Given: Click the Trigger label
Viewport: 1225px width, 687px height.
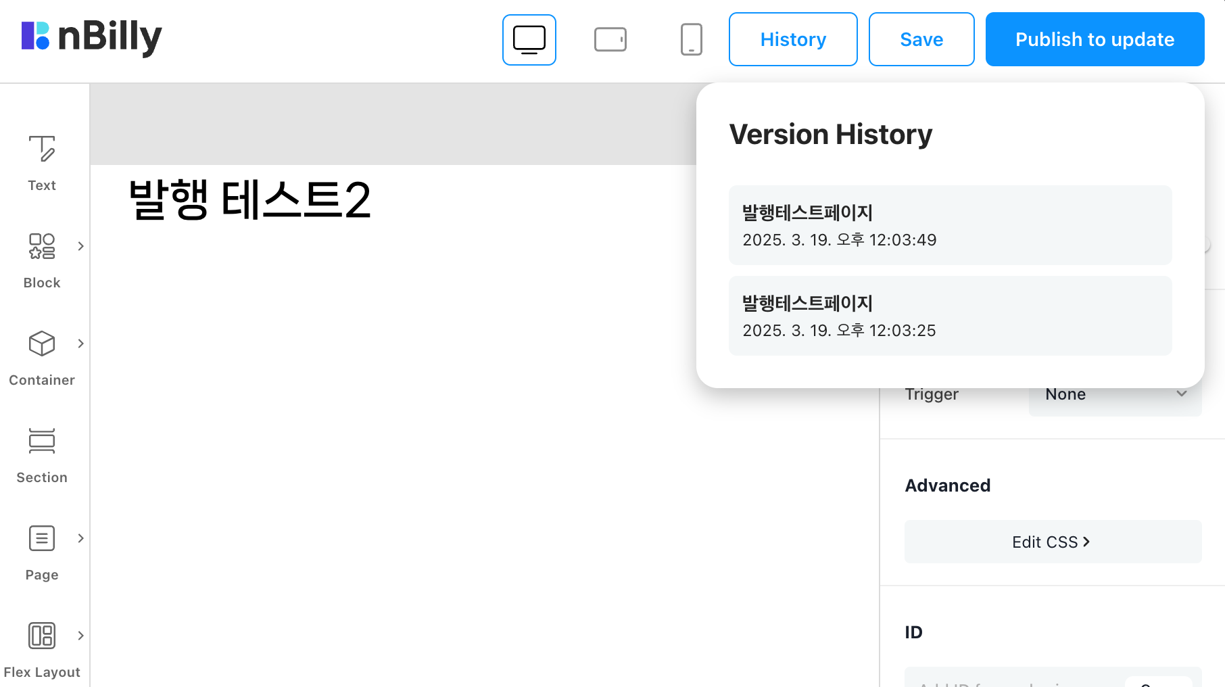Looking at the screenshot, I should (x=932, y=394).
